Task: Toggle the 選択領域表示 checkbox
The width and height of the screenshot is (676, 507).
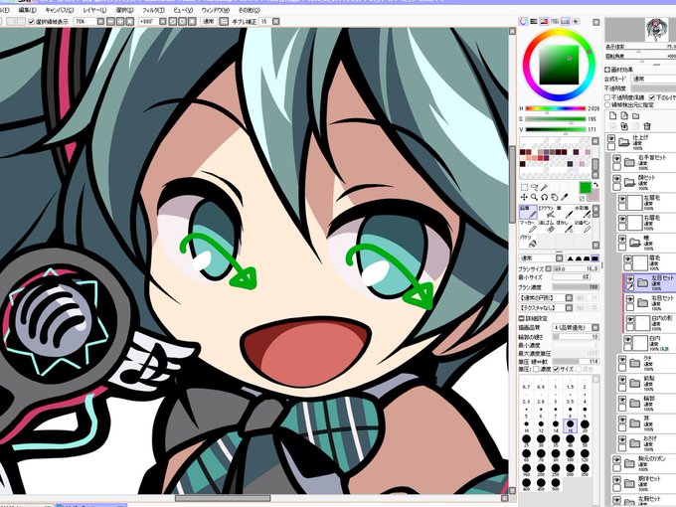Action: (31, 22)
